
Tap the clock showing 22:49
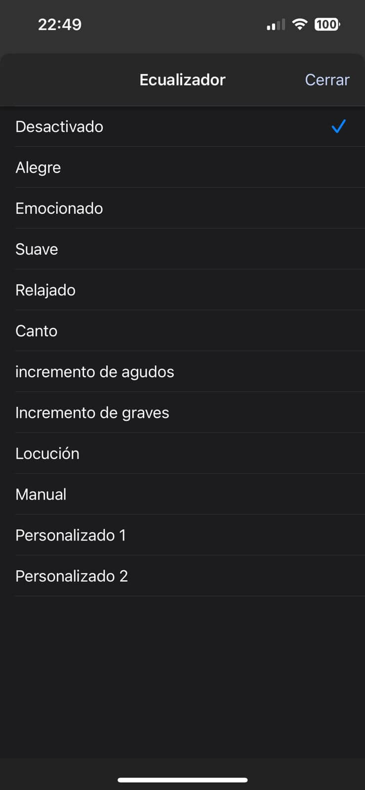click(60, 24)
